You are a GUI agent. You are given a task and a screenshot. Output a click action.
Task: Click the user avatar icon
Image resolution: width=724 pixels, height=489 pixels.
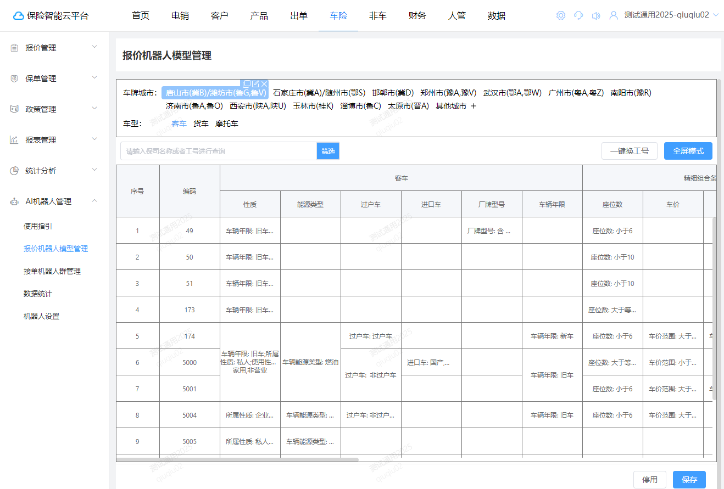[614, 15]
